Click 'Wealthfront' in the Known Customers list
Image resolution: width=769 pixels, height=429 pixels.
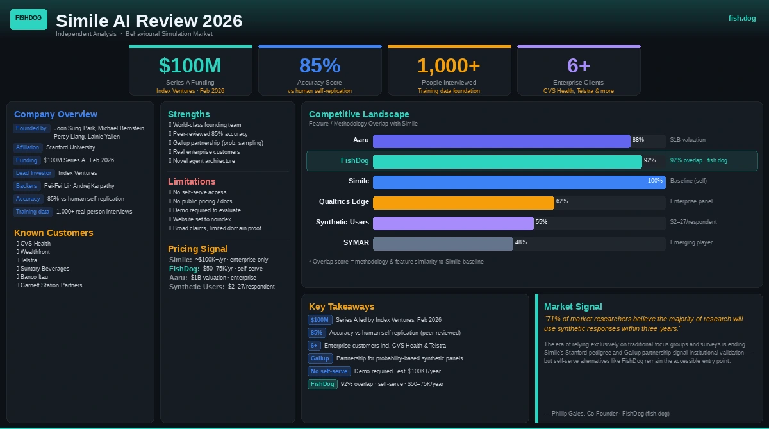pos(36,252)
